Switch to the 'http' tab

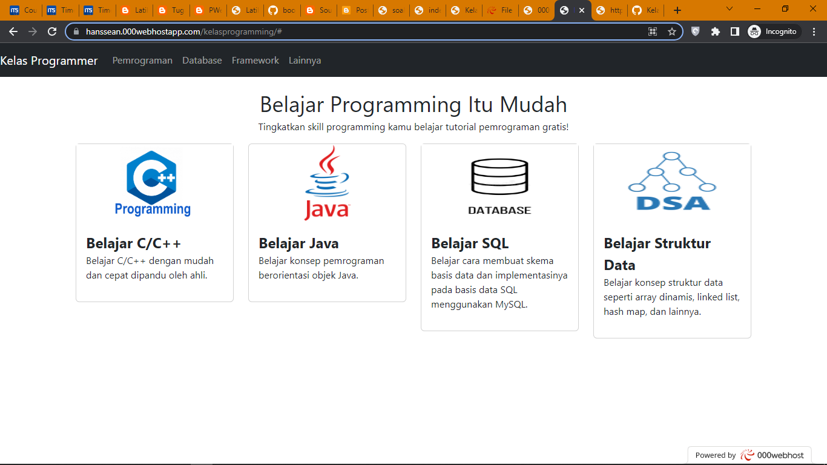609,10
